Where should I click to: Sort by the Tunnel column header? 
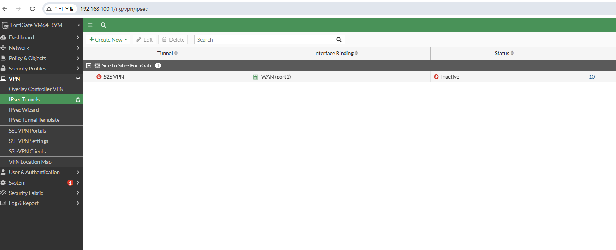tap(168, 53)
